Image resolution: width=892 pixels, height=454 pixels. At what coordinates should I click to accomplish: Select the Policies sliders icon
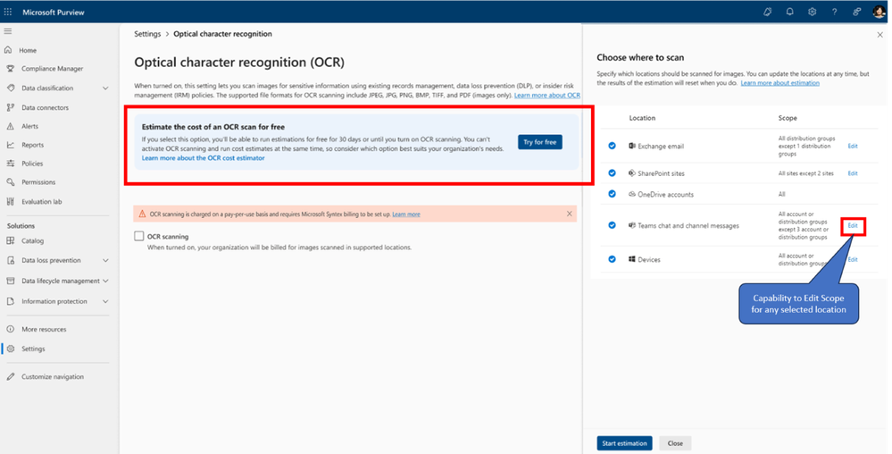tap(10, 164)
